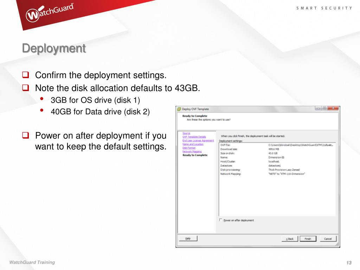Click the Dimension-SS name value
Image resolution: width=360 pixels, height=270 pixels.
(x=276, y=157)
